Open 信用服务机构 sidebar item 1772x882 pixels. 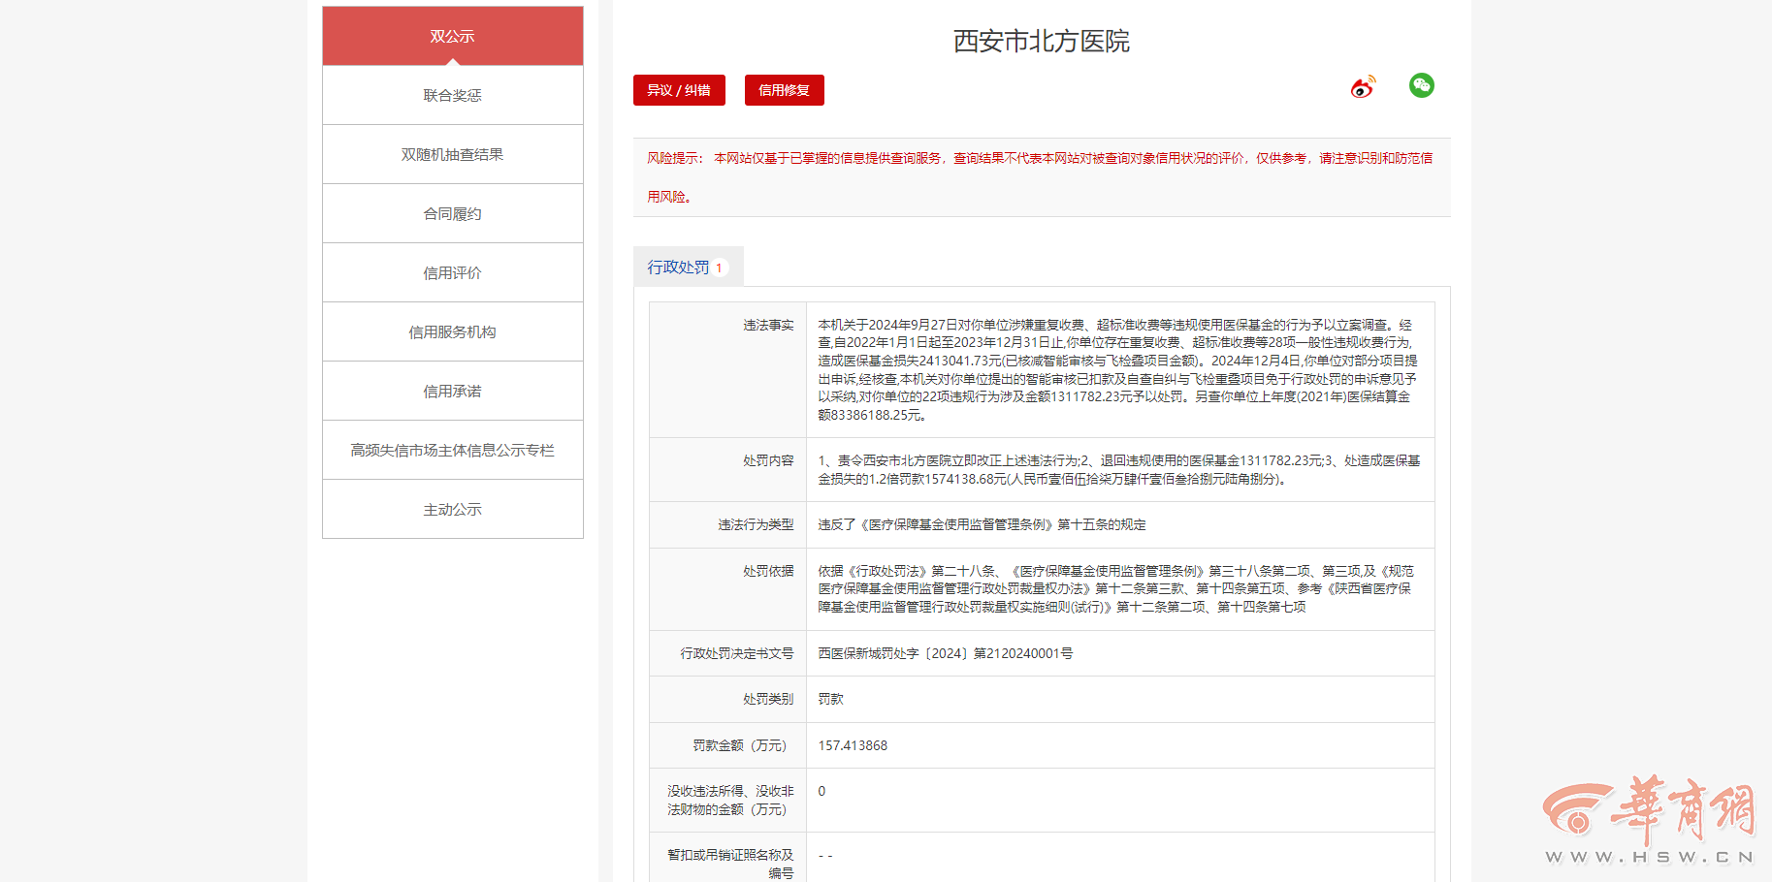453,331
